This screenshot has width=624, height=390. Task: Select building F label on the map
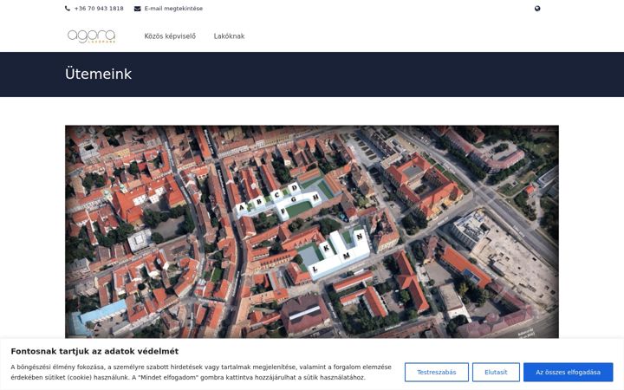click(x=283, y=211)
